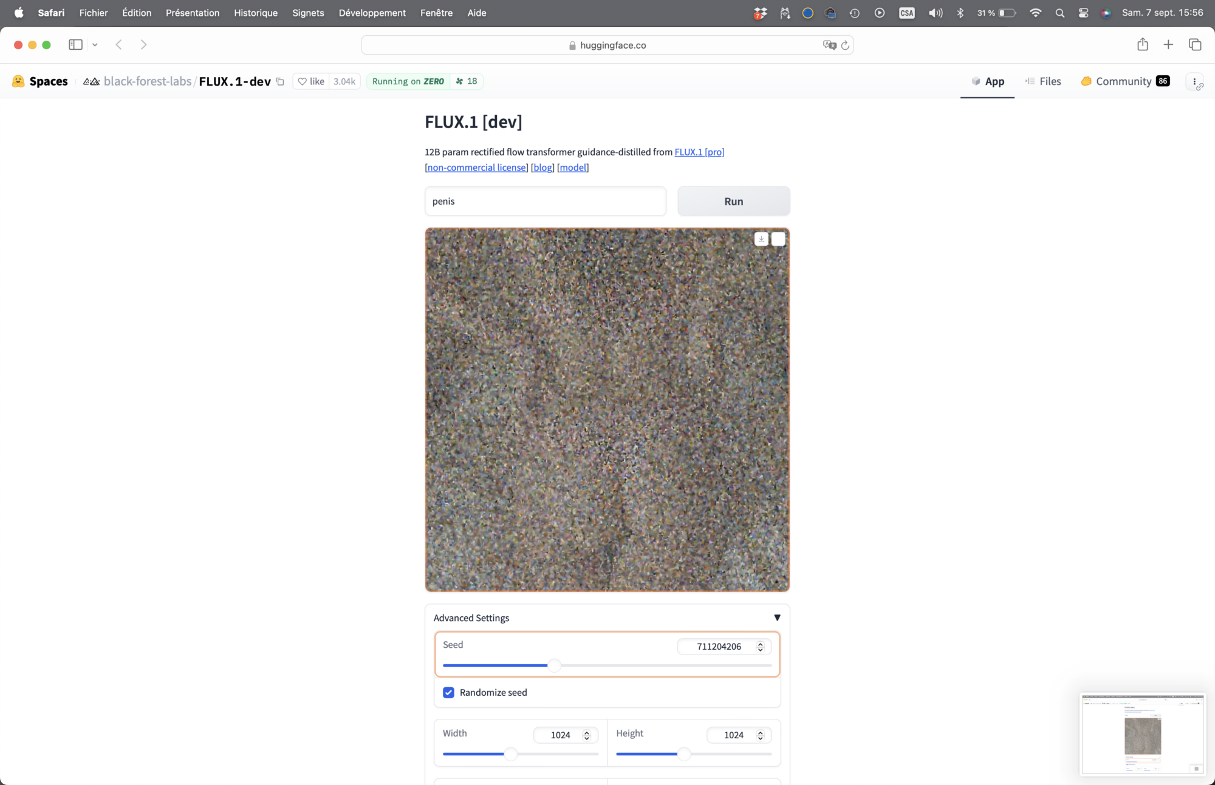Open the Historique menu
1215x785 pixels.
[256, 13]
